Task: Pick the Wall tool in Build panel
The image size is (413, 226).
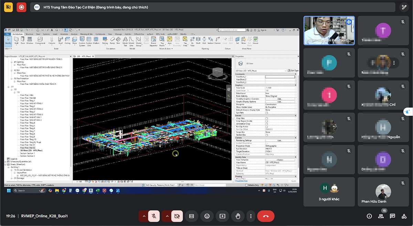Action: coord(16,41)
